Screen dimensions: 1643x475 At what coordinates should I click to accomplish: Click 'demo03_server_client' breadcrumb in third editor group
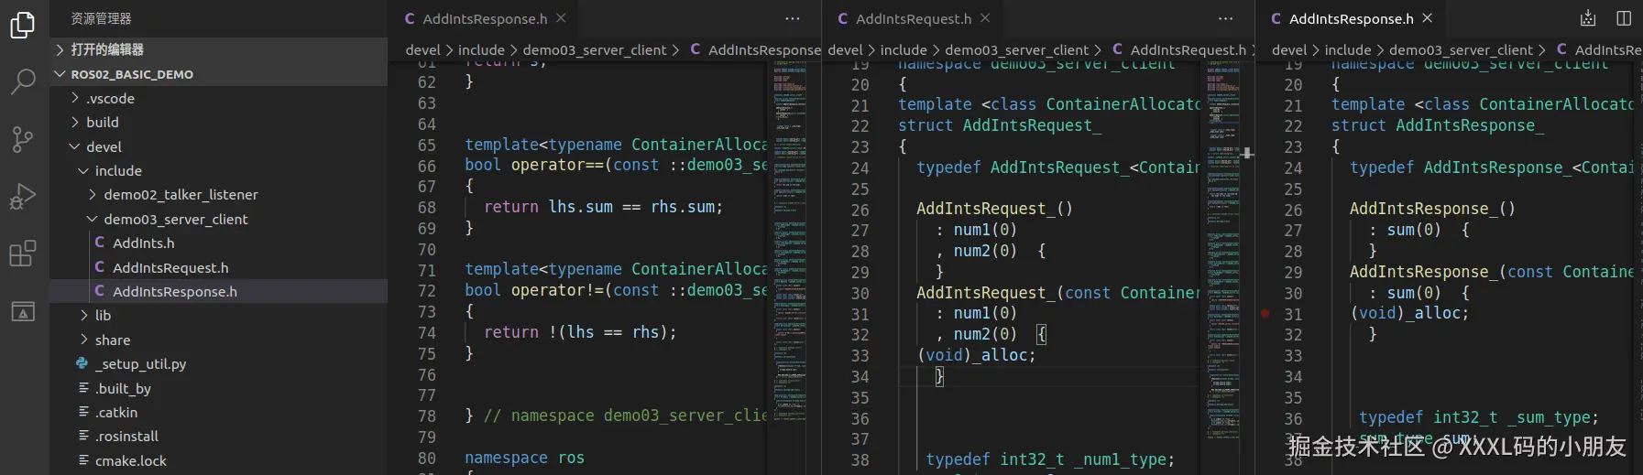(x=1461, y=49)
